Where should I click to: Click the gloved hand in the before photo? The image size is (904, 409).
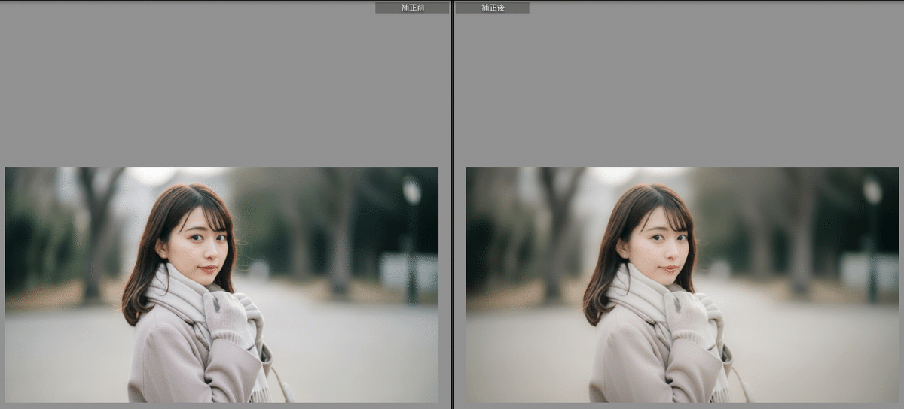(226, 314)
